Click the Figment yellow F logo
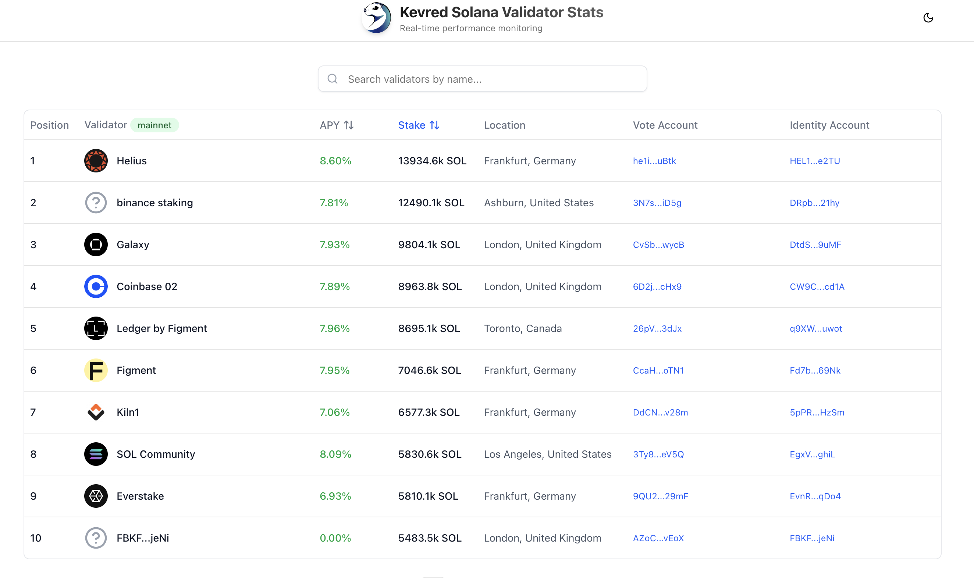This screenshot has width=974, height=578. [96, 370]
